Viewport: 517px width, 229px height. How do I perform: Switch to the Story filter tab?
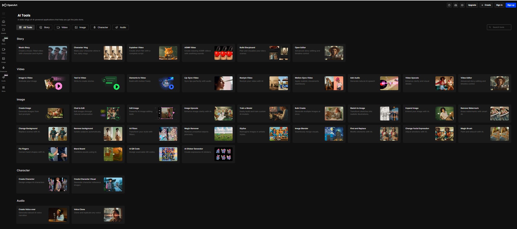click(44, 27)
